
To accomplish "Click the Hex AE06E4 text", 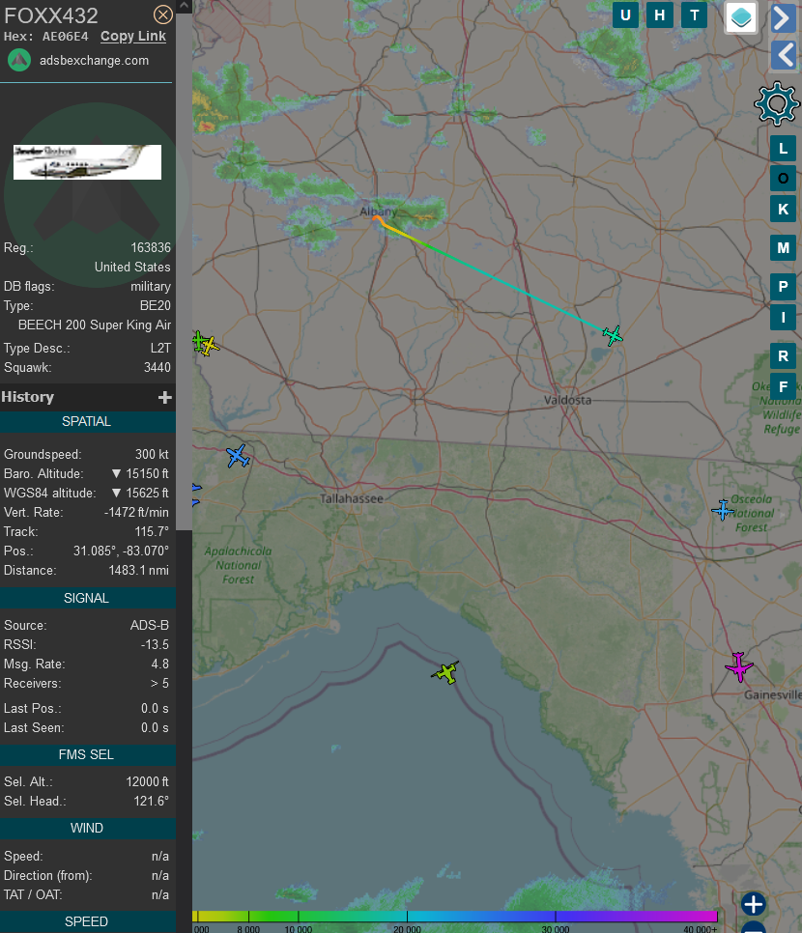I will (45, 37).
